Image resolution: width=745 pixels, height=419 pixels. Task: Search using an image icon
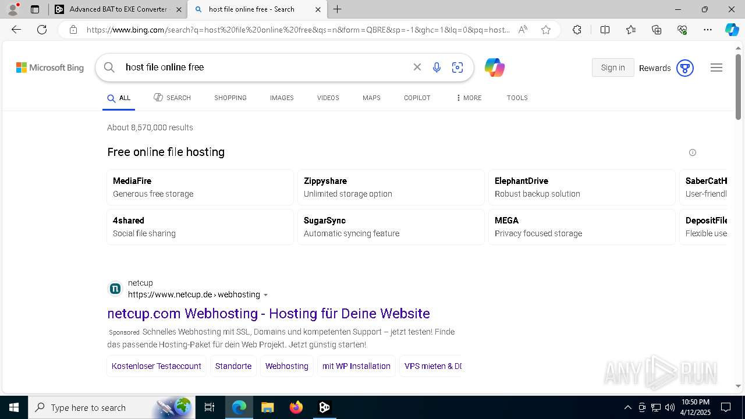(457, 68)
